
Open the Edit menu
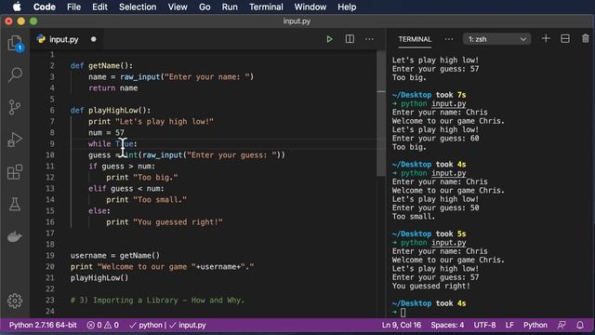tap(99, 7)
